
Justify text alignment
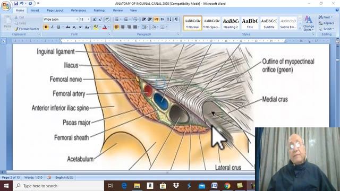coord(135,27)
